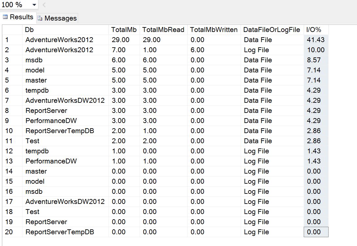Click PerformanceDW cell in row 13

click(x=66, y=161)
